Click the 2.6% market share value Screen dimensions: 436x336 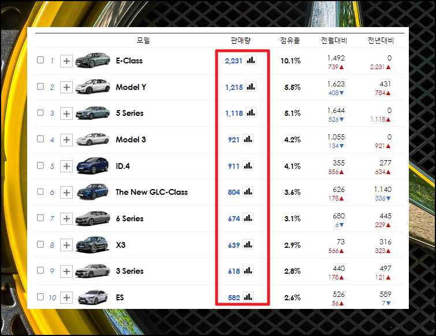coord(292,298)
